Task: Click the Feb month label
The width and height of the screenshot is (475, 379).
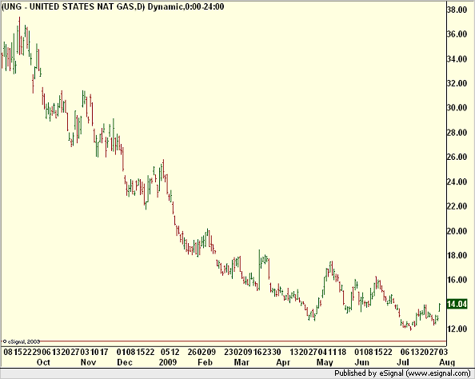Action: click(205, 362)
